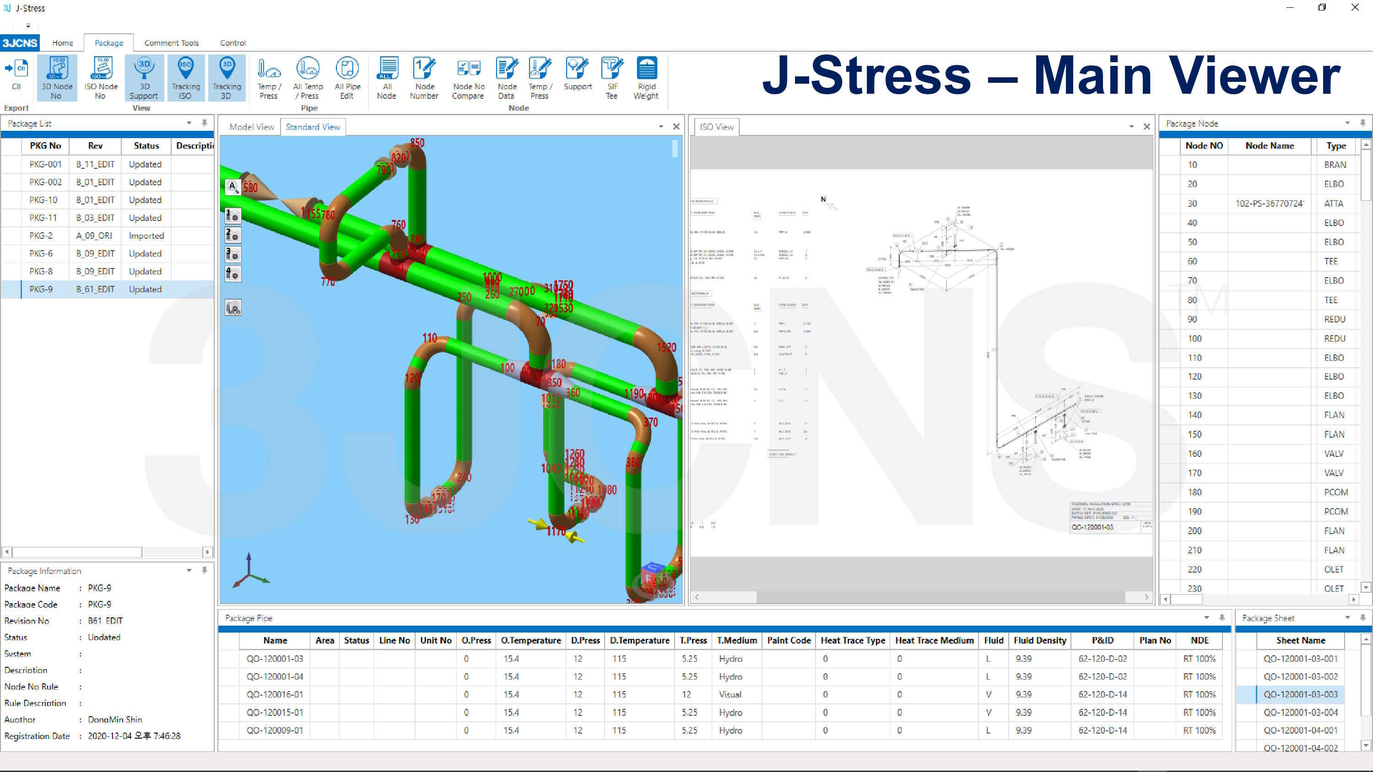Switch to the Model View tab
Viewport: 1373px width, 772px height.
click(252, 127)
